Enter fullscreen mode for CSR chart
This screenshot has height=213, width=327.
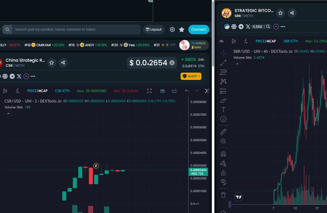[149, 91]
